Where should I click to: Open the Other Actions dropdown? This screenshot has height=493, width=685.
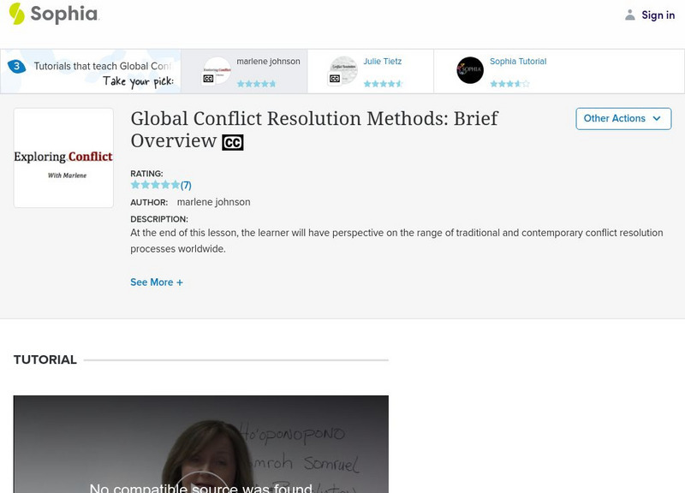click(623, 119)
